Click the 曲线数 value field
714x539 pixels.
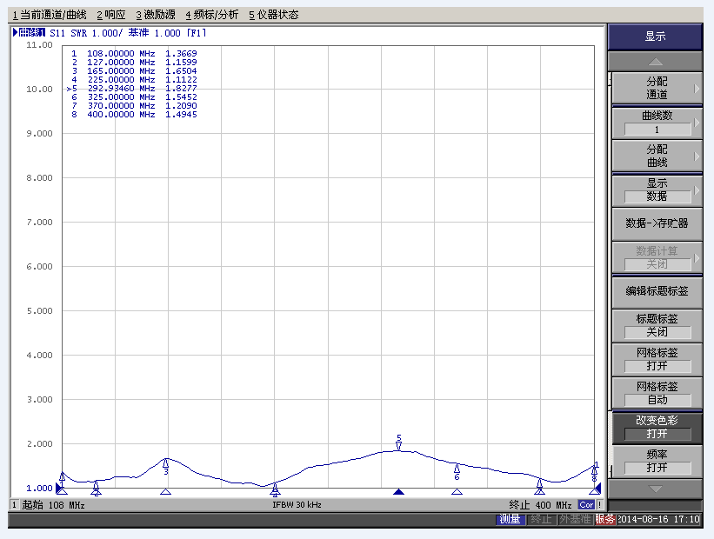coord(657,130)
